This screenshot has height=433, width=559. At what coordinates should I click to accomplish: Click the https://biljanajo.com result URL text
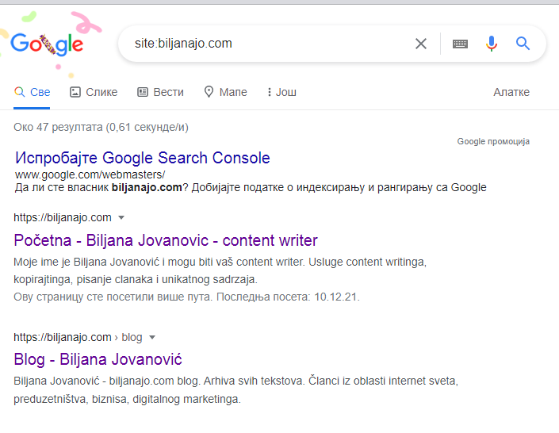pyautogui.click(x=63, y=217)
